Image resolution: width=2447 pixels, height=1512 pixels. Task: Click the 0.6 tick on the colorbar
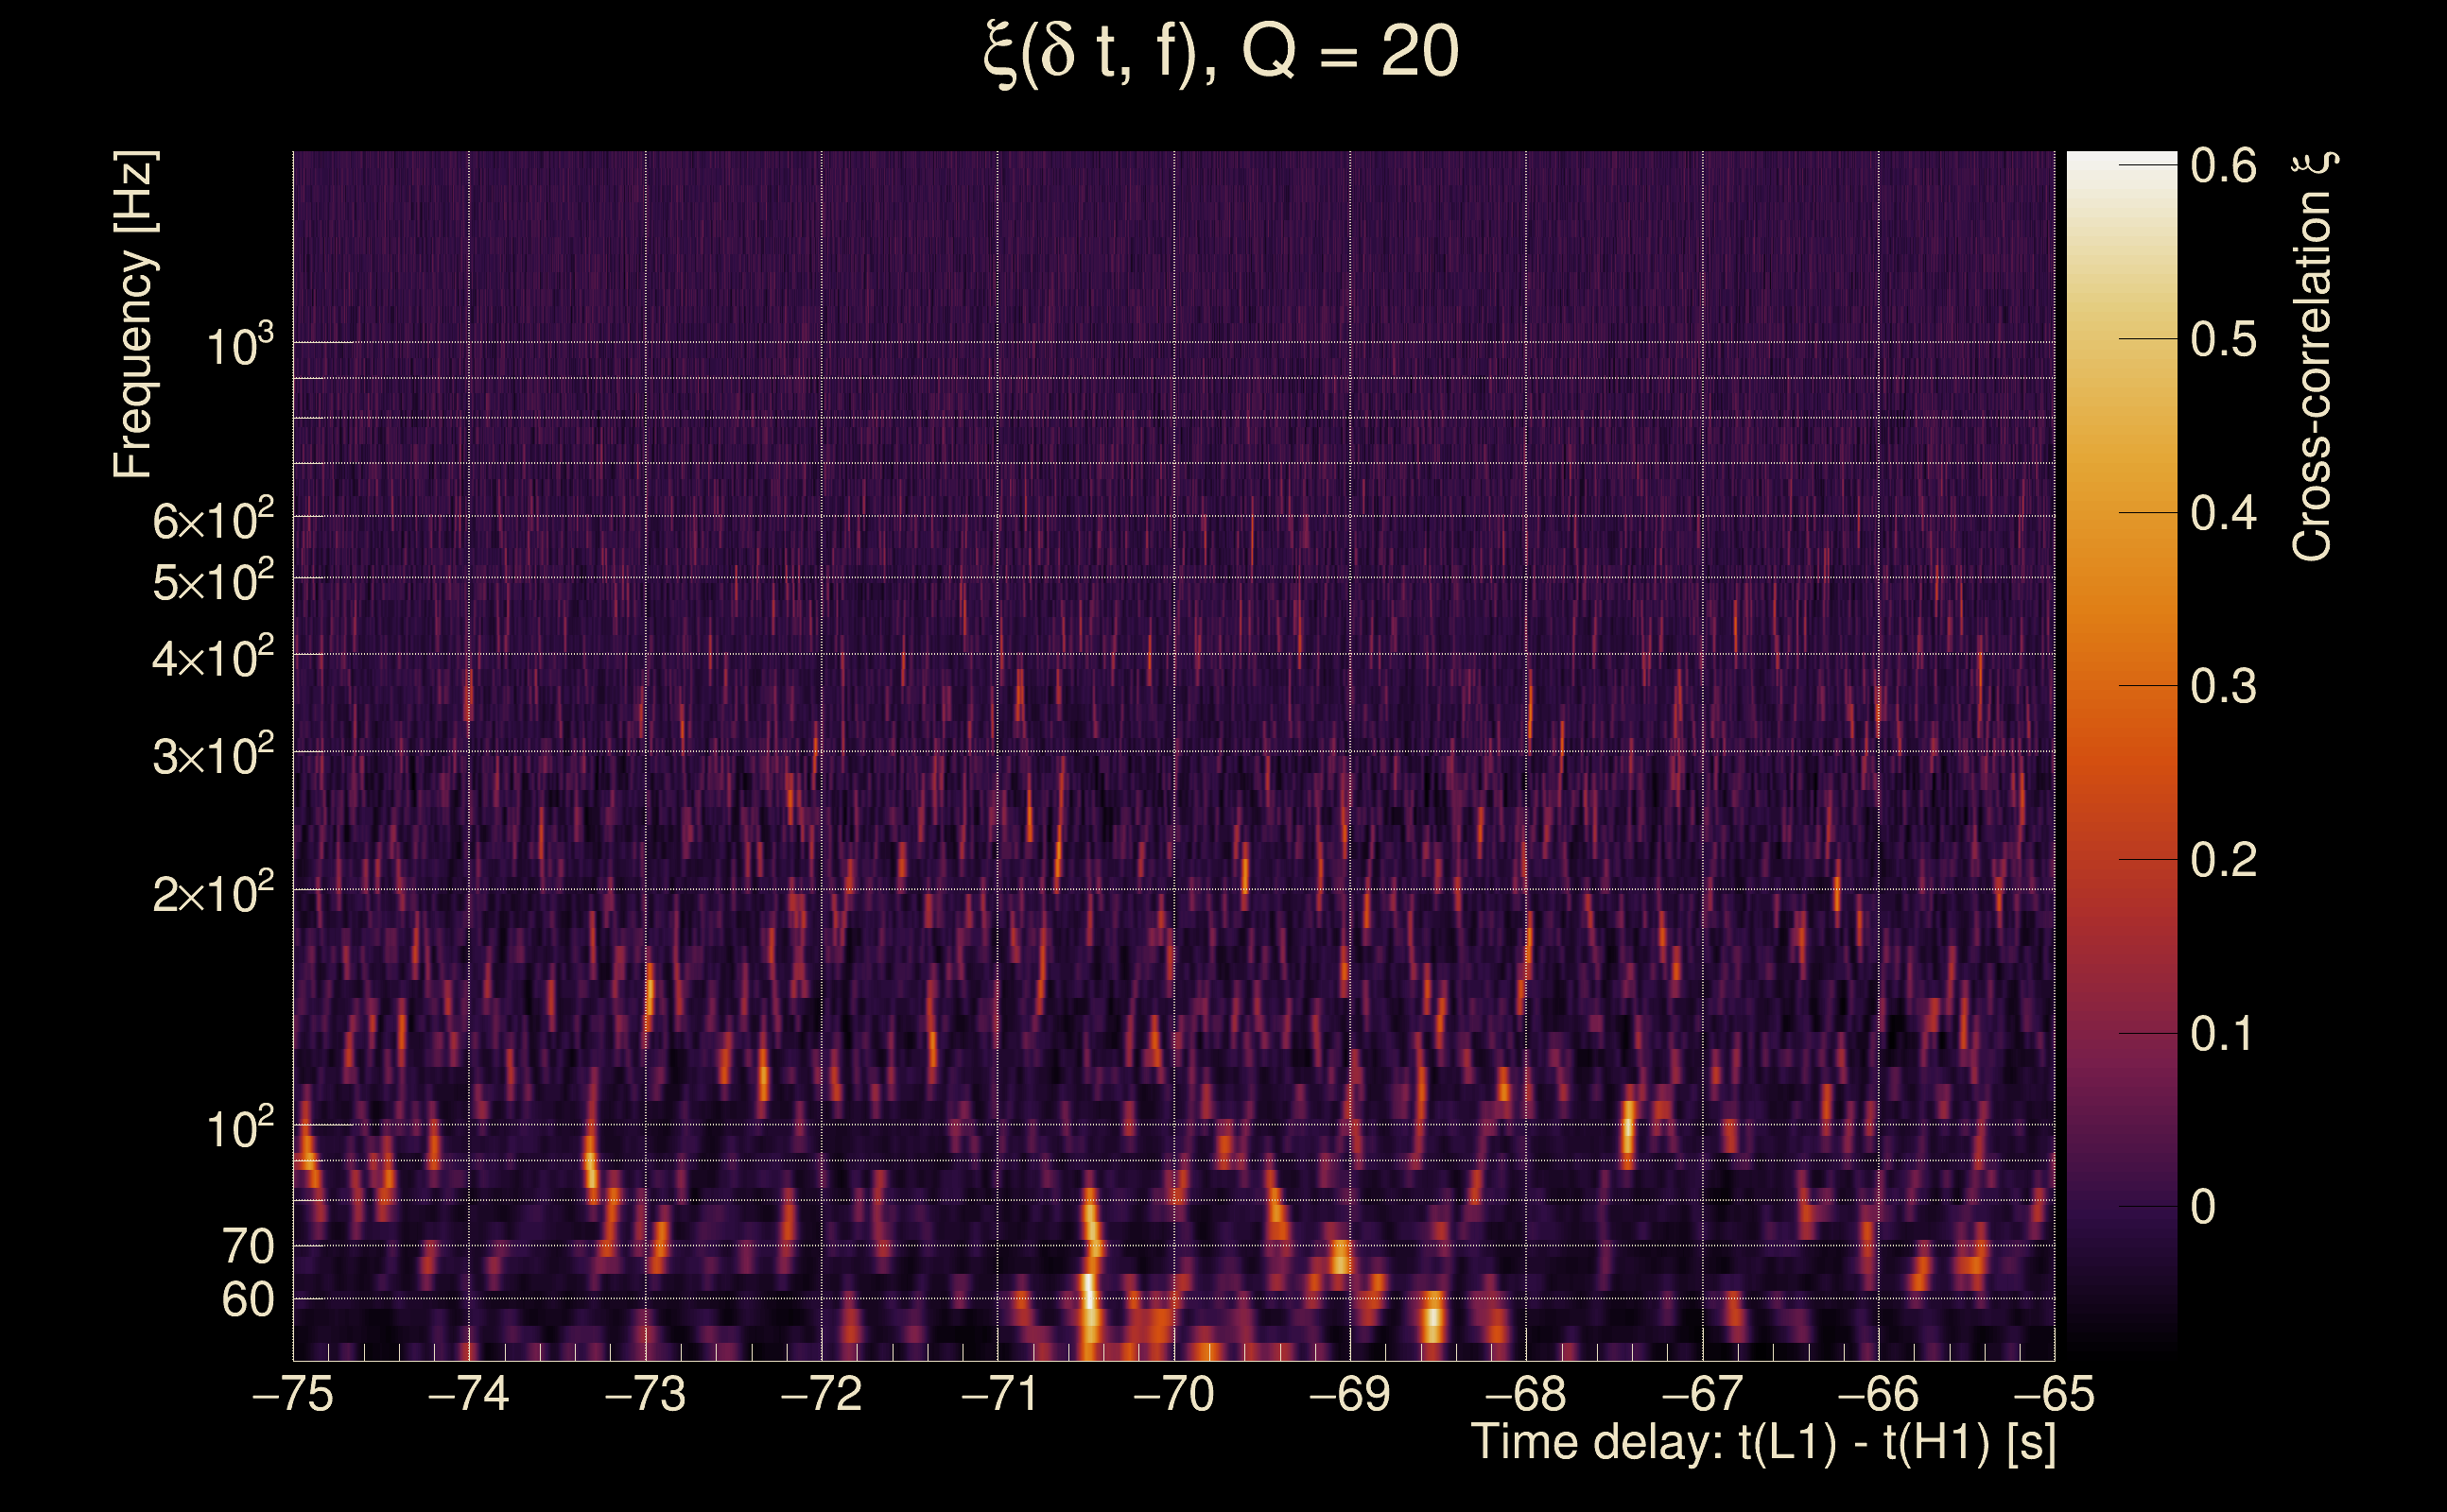point(2223,166)
